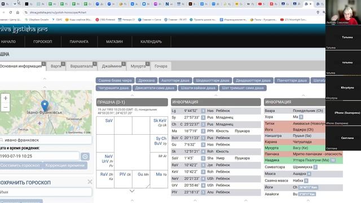Click the birth date and time field
The width and height of the screenshot is (361, 203).
[x=39, y=156]
